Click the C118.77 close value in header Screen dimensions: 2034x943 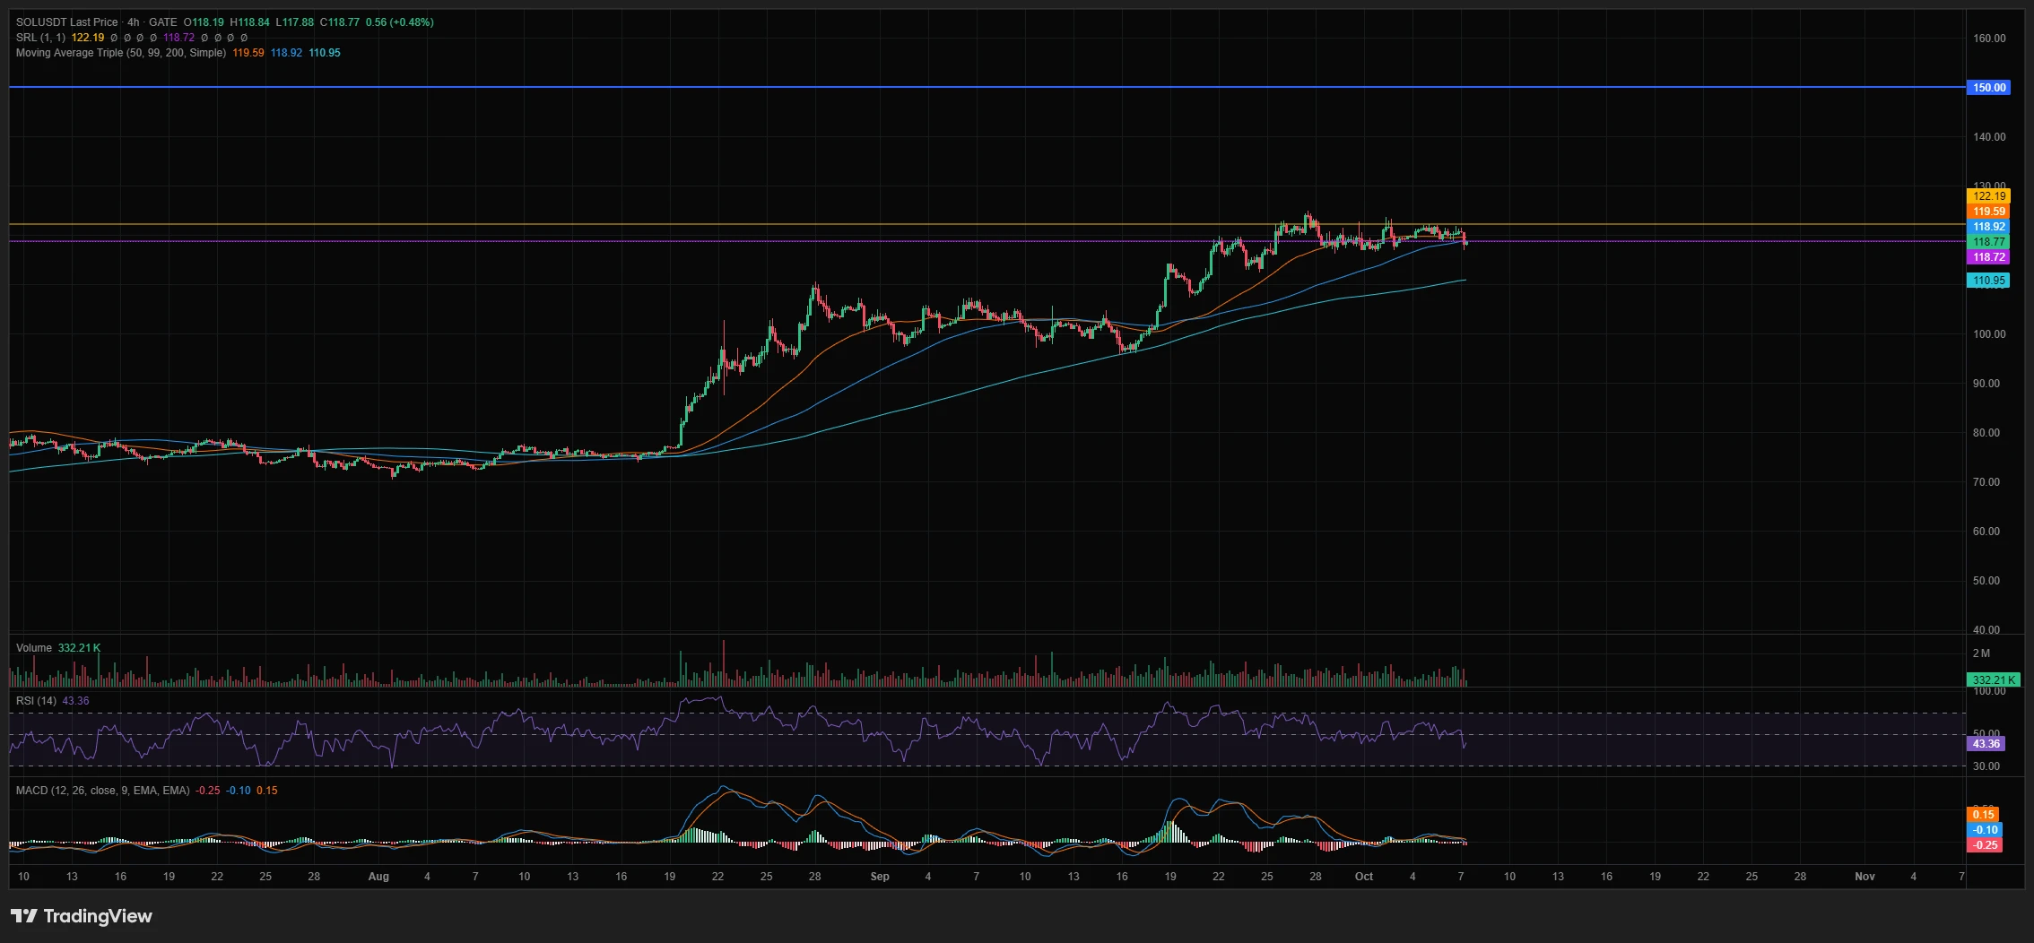click(x=340, y=22)
